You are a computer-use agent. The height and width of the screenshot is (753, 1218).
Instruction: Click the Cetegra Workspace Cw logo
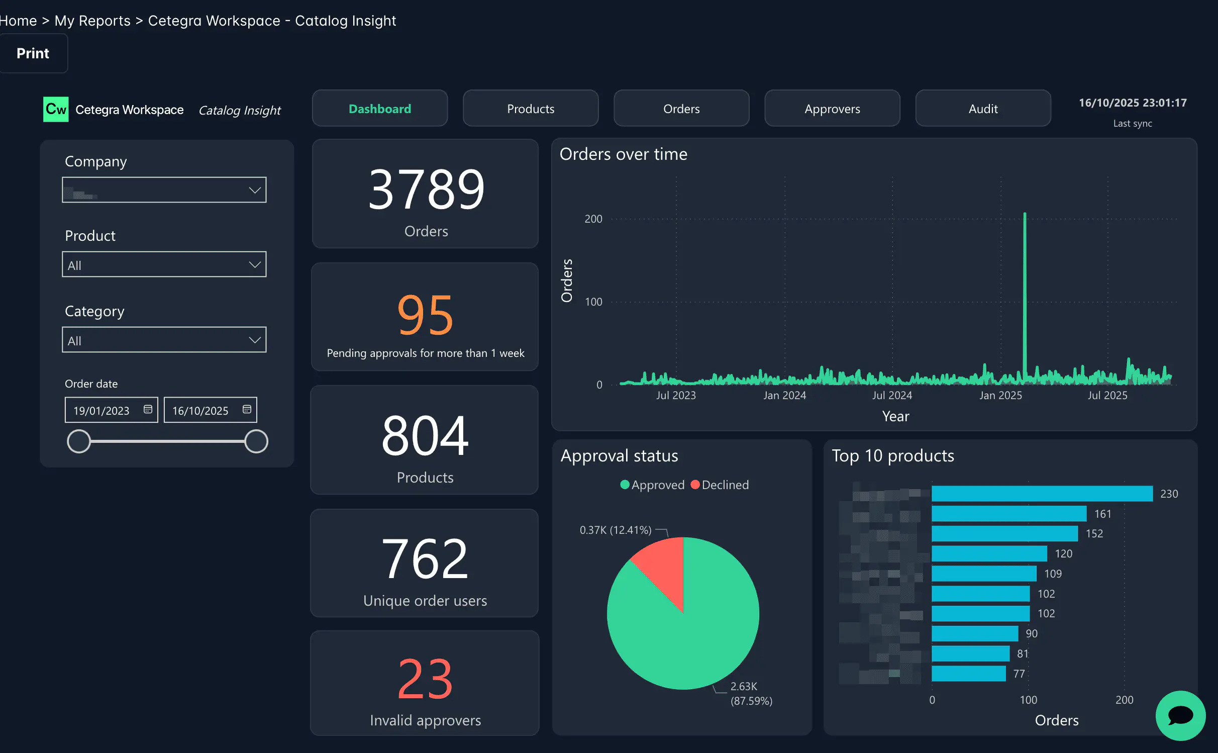[55, 109]
